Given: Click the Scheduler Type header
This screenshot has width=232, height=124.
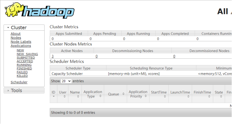Looking at the screenshot, I should click(x=78, y=68).
